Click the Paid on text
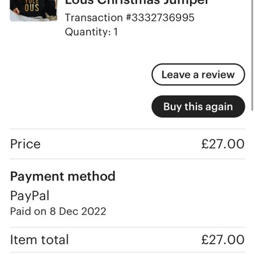 point(28,212)
